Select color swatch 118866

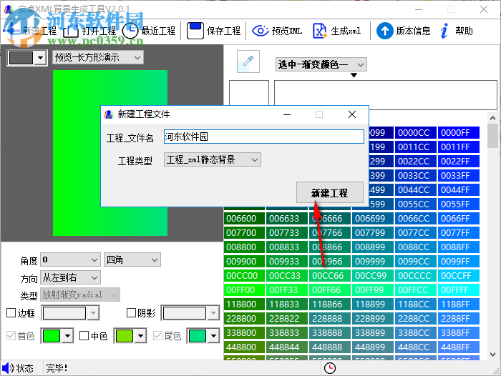pos(330,305)
